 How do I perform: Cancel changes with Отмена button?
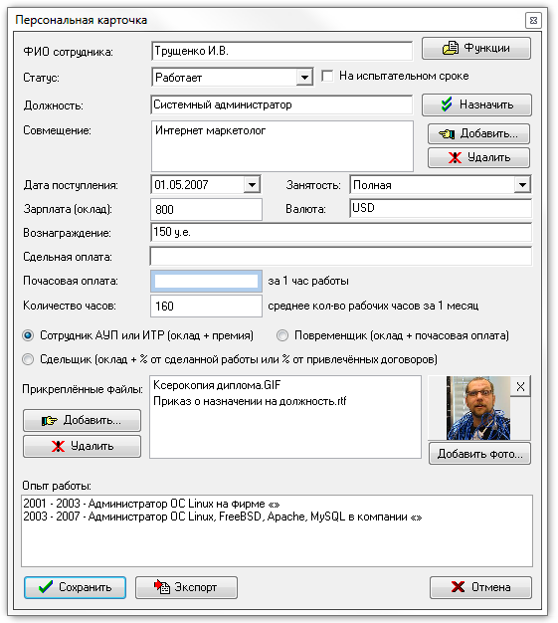pyautogui.click(x=480, y=587)
